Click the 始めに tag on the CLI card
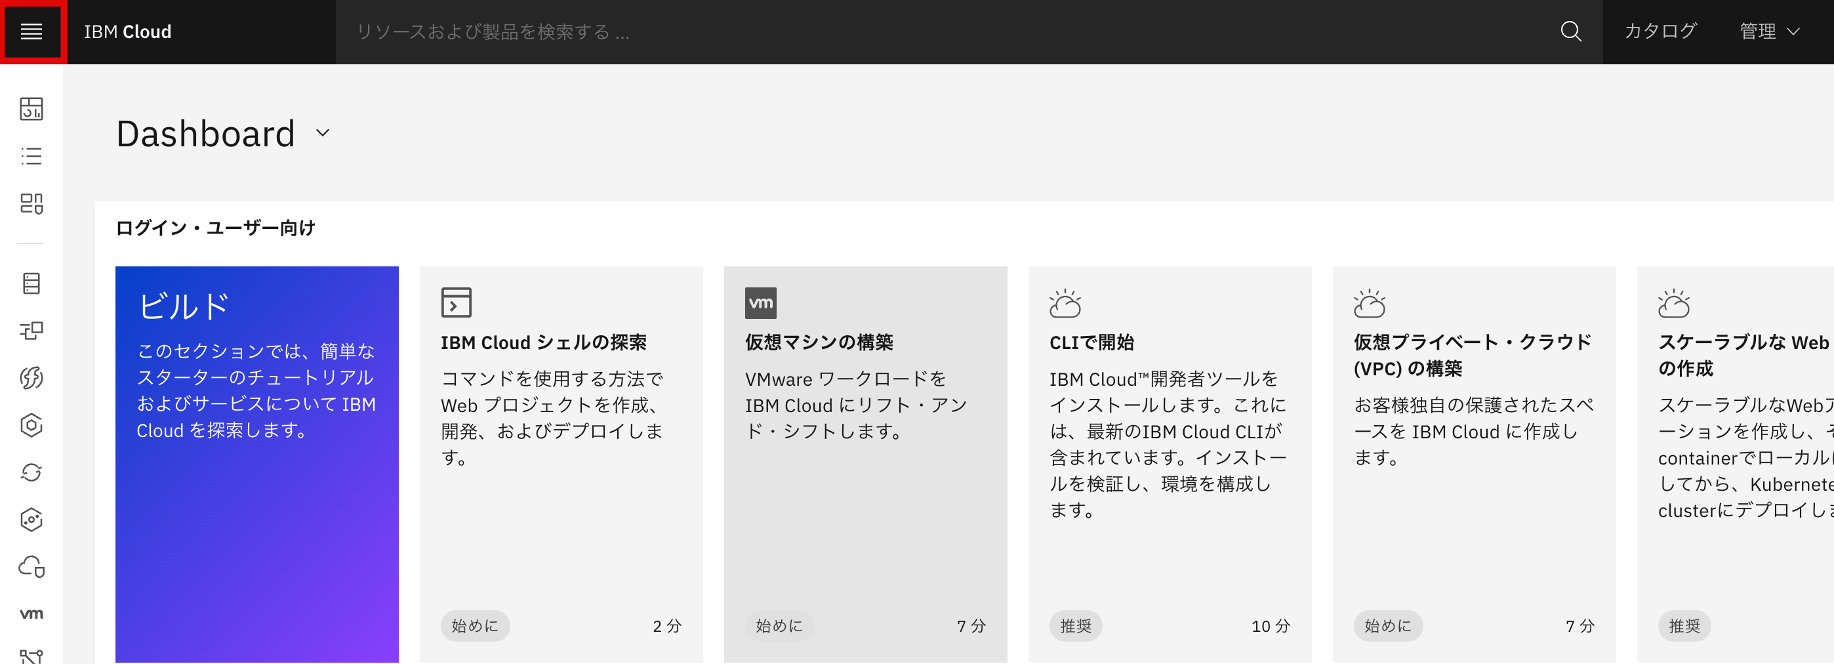1834x664 pixels. point(1076,626)
